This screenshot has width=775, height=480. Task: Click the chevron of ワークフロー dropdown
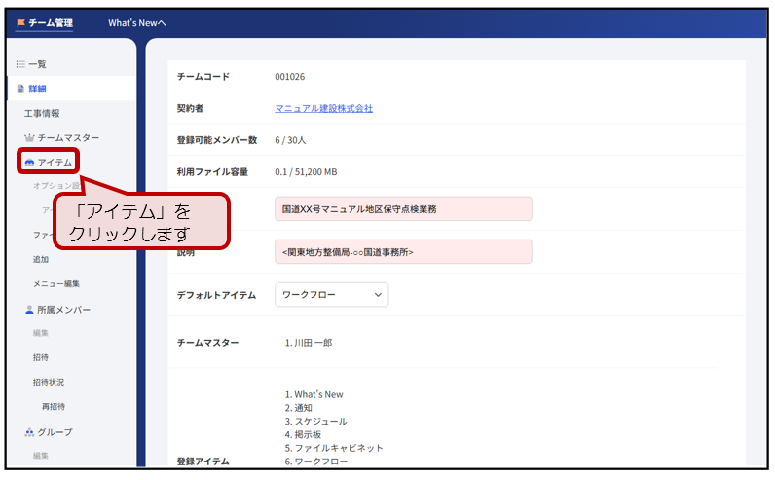[x=378, y=295]
